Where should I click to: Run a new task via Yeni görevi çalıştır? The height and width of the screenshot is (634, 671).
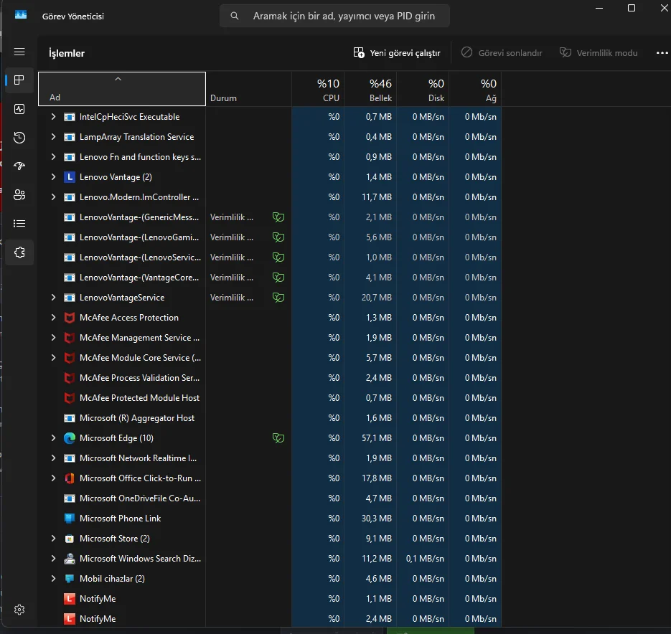(x=397, y=52)
